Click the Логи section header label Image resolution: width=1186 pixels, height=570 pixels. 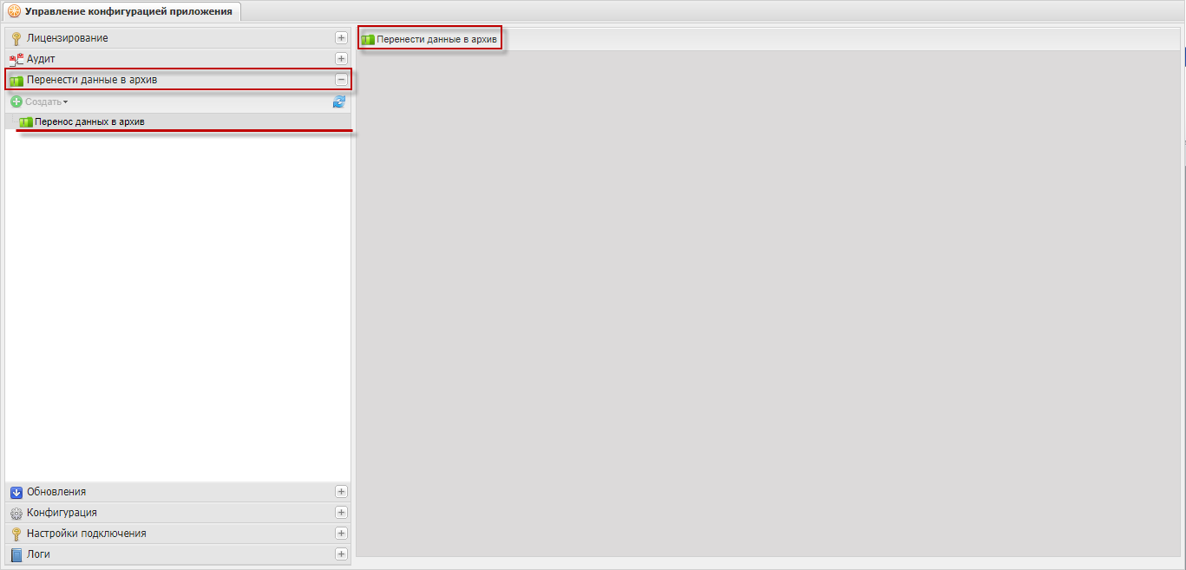point(38,554)
